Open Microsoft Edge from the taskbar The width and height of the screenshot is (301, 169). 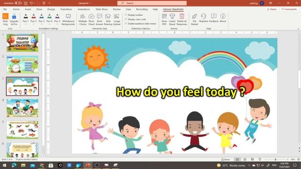click(x=14, y=165)
